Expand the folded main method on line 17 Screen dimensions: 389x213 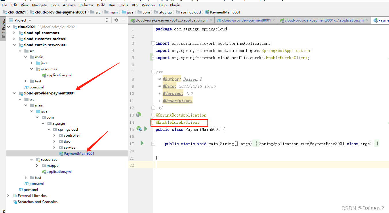tap(153, 144)
